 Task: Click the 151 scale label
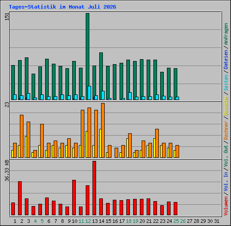point(7,17)
